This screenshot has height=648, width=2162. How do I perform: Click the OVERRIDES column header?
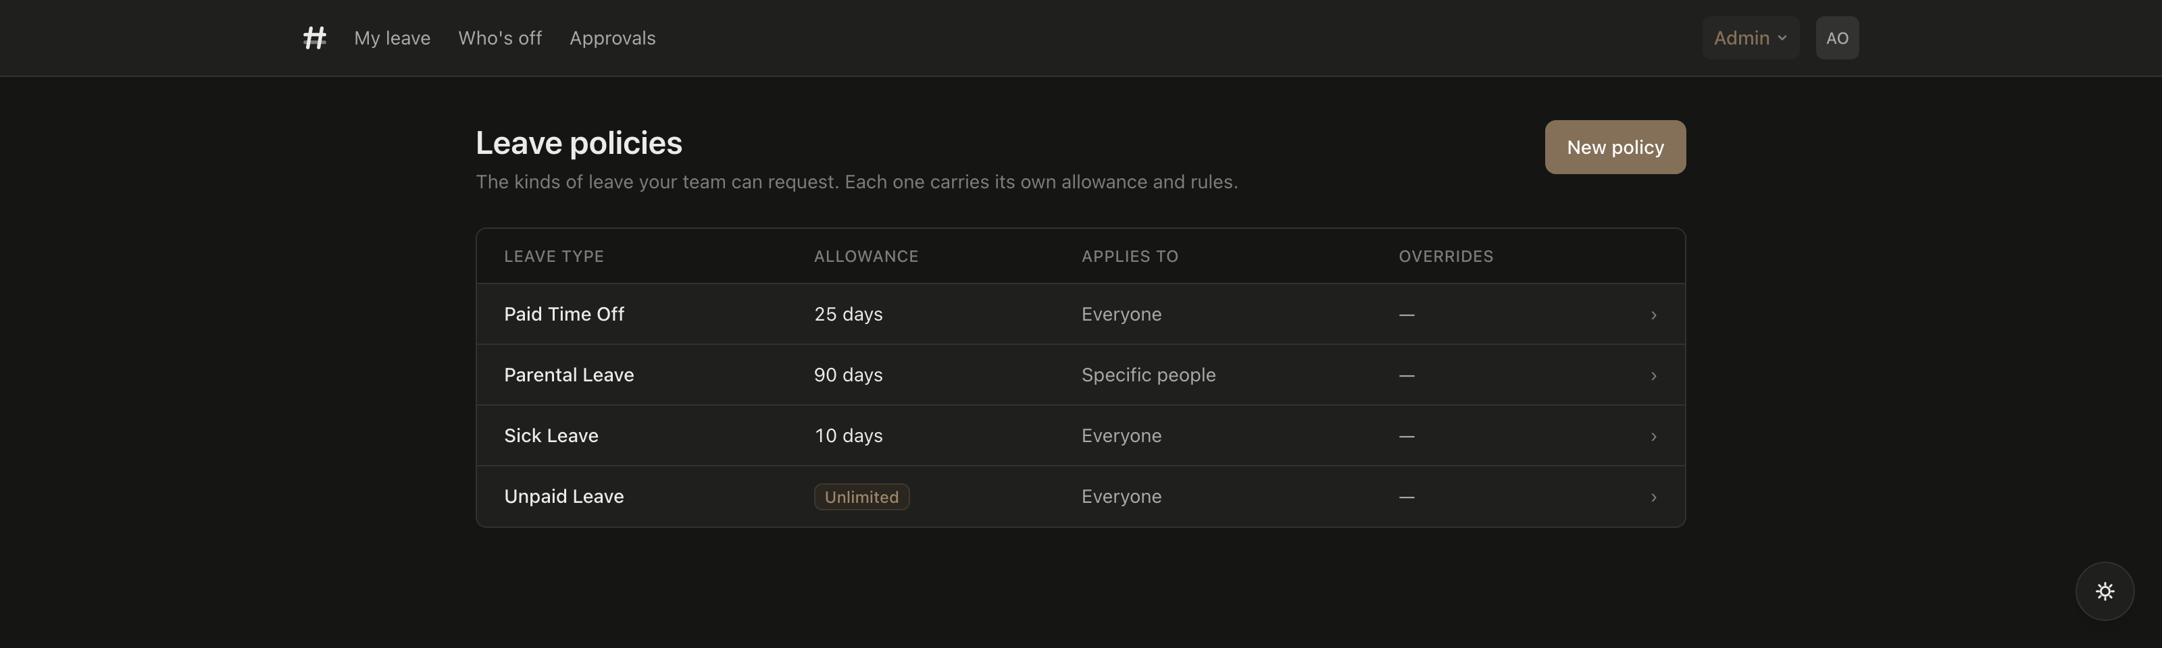[x=1445, y=256]
